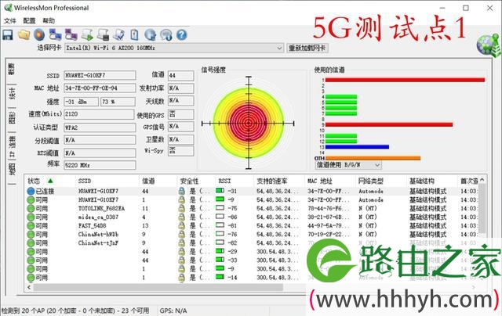Click the red channel 1 usage bar
Image resolution: width=502 pixels, height=316 pixels.
pos(405,80)
